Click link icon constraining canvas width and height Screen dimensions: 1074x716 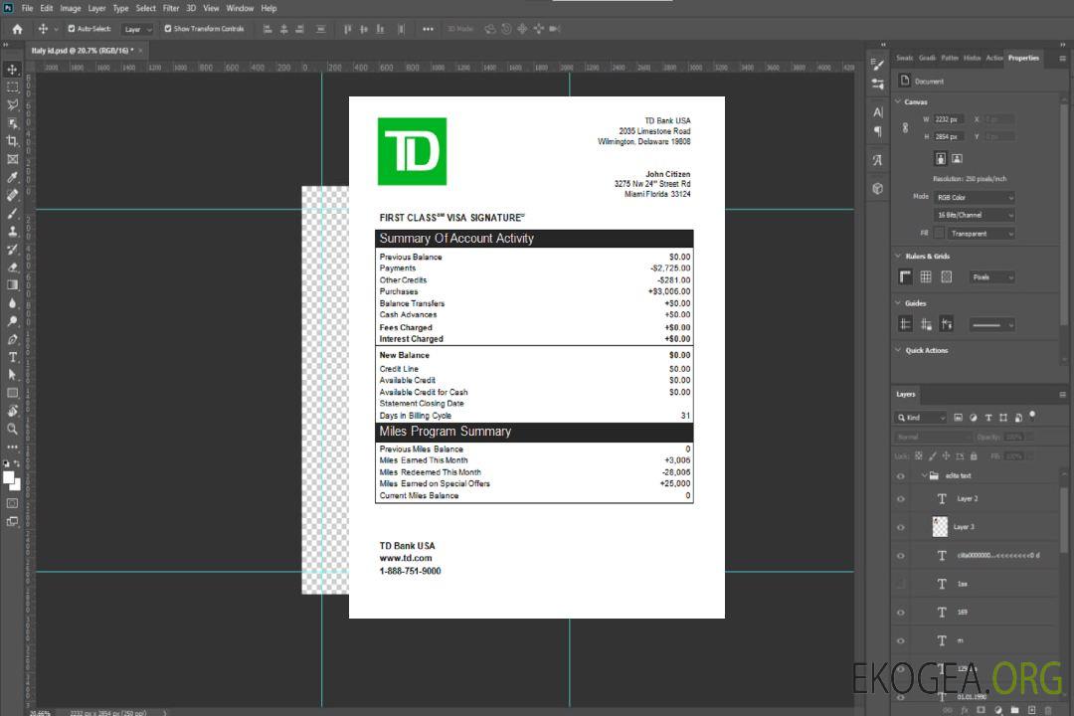[906, 128]
